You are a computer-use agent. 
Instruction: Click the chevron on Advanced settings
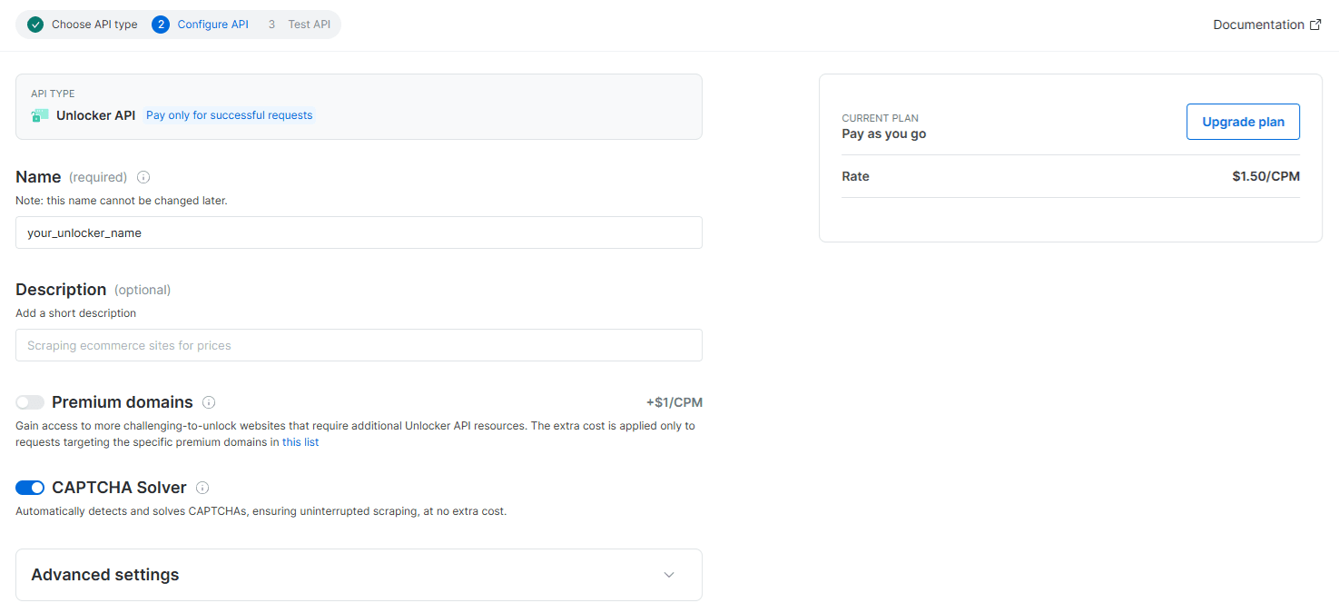point(669,575)
